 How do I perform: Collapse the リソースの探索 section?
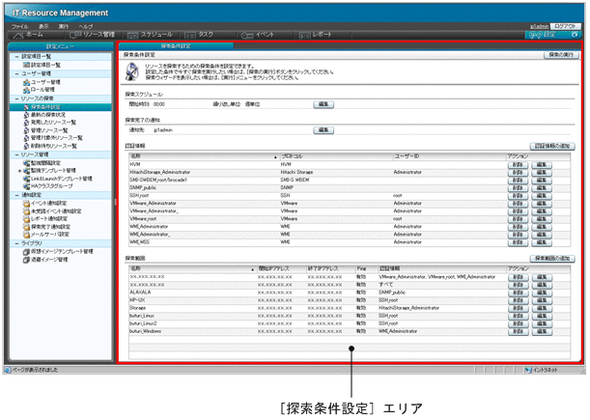tap(15, 98)
